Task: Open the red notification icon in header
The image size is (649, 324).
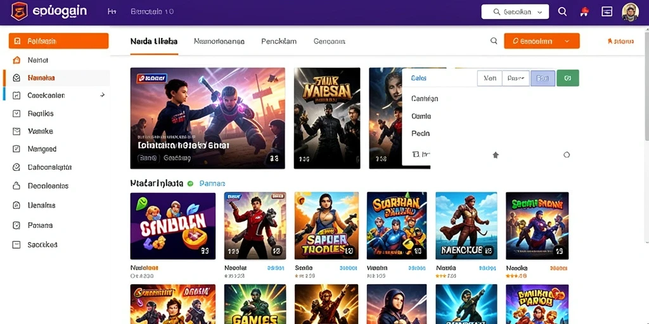Action: 584,11
